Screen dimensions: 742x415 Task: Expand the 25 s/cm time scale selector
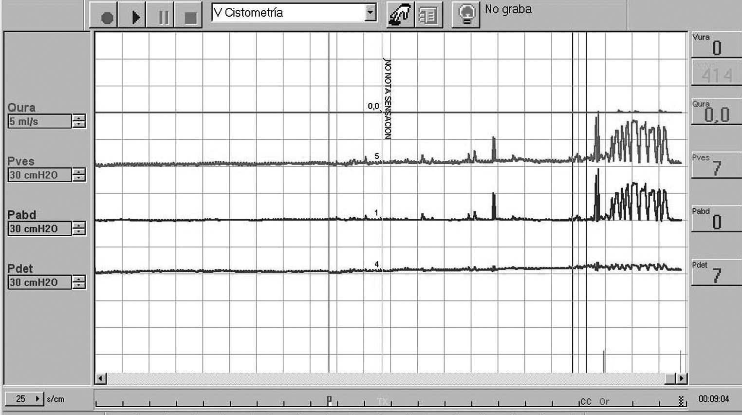tap(37, 399)
